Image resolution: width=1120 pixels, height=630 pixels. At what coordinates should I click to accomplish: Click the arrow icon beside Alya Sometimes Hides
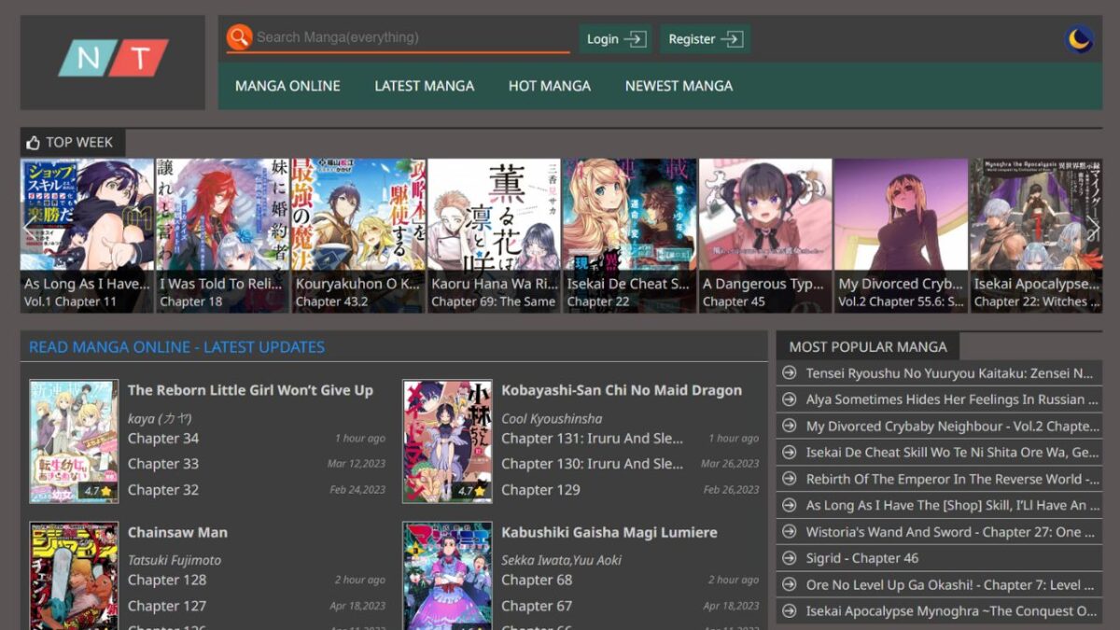pos(790,399)
